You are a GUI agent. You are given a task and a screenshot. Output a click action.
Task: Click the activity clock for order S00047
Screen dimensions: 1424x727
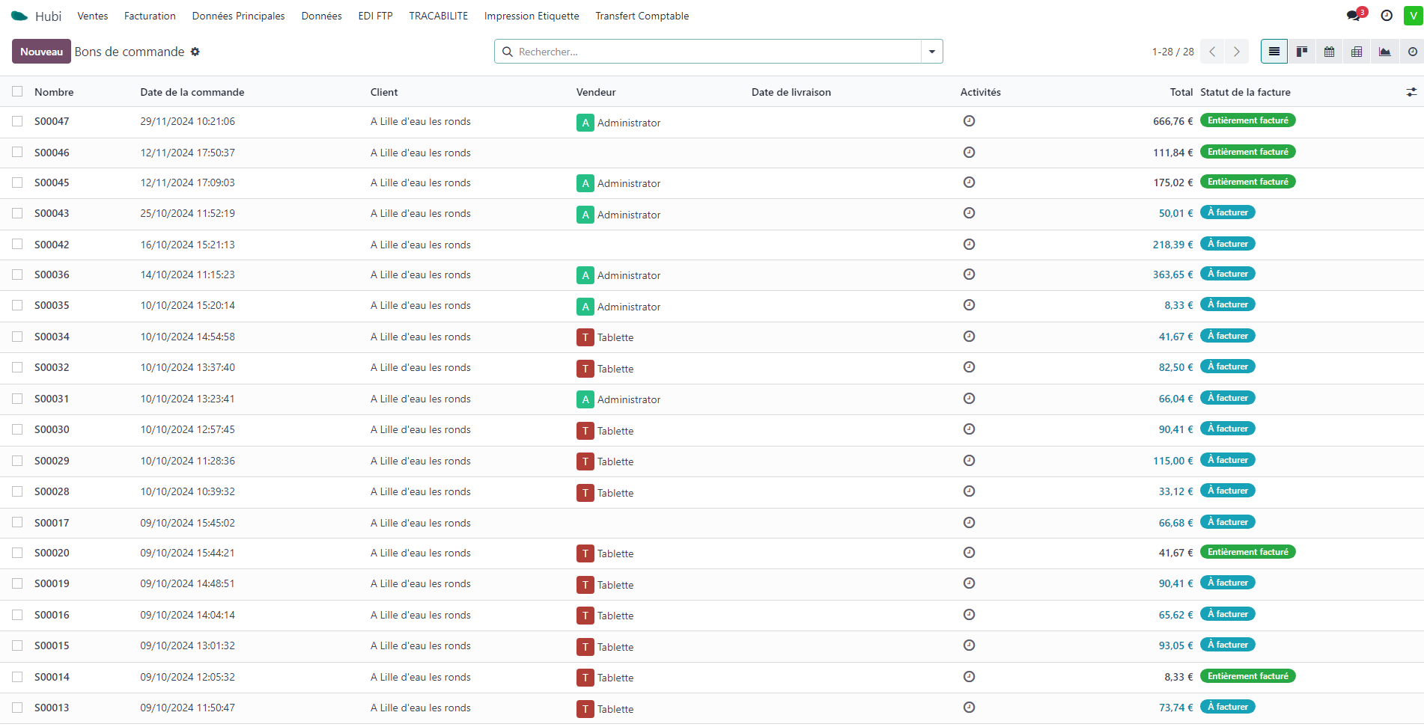click(x=969, y=121)
